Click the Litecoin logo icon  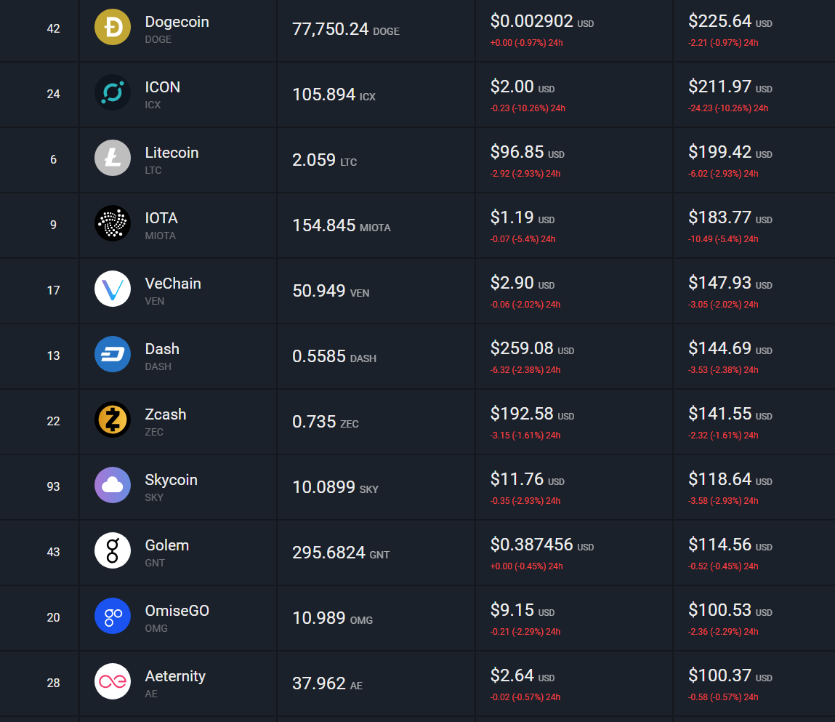(x=113, y=159)
